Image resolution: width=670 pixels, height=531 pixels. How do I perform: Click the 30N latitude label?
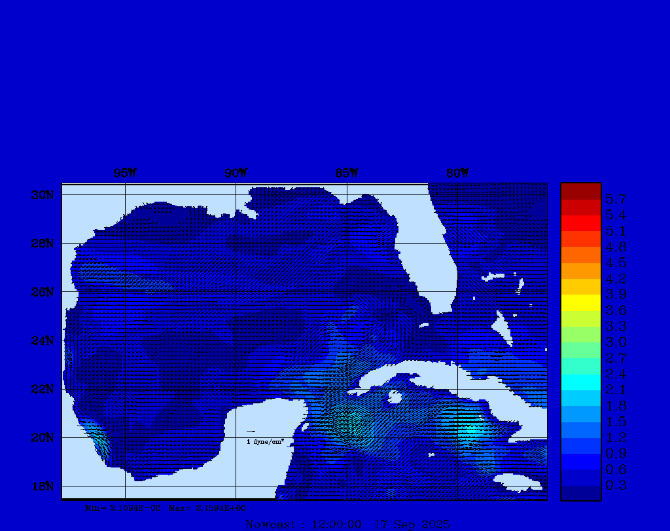[x=42, y=195]
